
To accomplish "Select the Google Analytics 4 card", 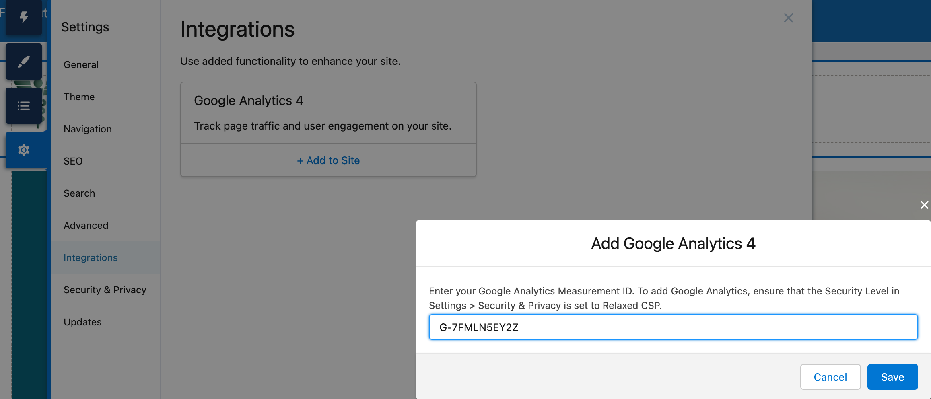I will pos(328,113).
